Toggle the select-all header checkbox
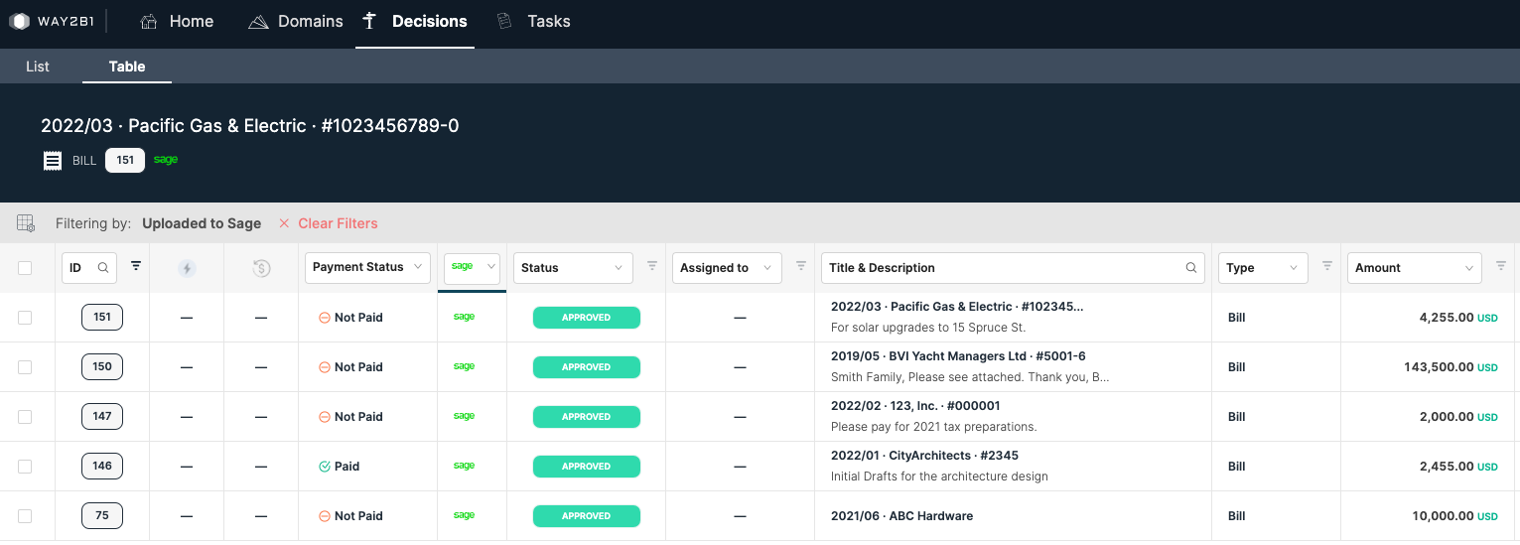The height and width of the screenshot is (545, 1520). tap(25, 268)
